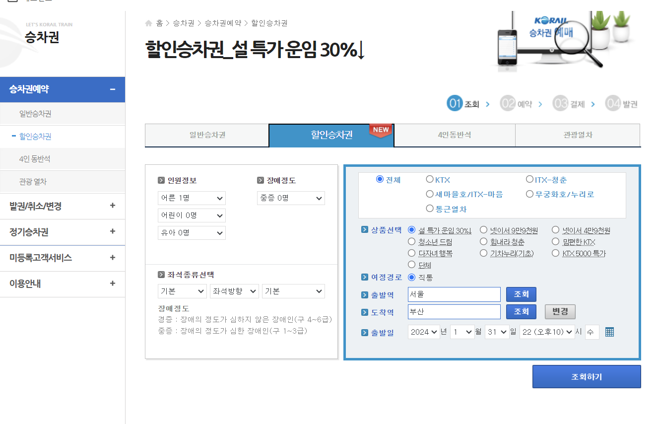Switch to the 4인동반석 tab
This screenshot has height=424, width=658.
click(454, 135)
